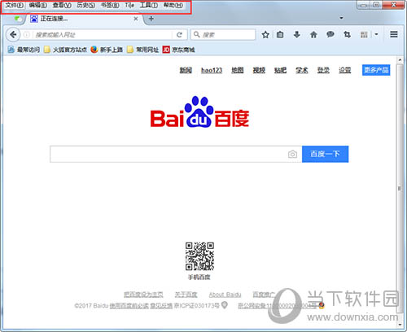This screenshot has height=332, width=407.
Task: Expand dropdown arrow beside grid icon
Action: (376, 34)
